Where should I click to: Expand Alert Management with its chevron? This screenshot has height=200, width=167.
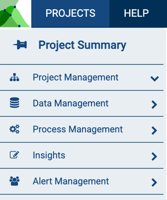pos(154,182)
